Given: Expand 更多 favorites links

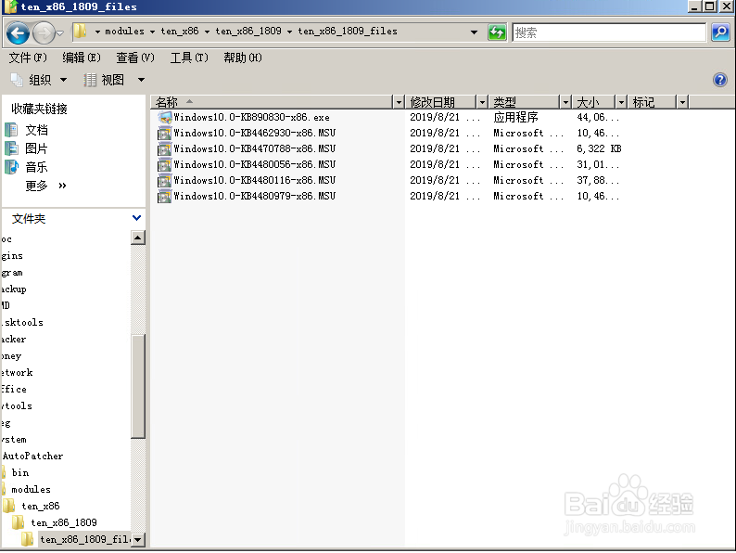Looking at the screenshot, I should coord(45,186).
